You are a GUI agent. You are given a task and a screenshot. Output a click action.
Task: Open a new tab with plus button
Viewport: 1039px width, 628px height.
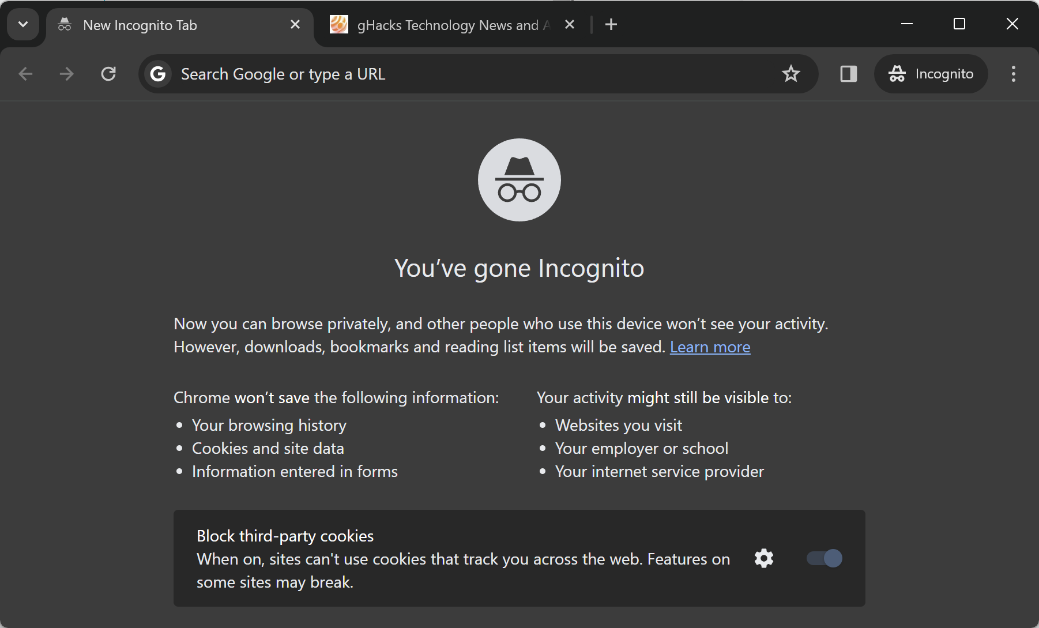click(x=611, y=24)
